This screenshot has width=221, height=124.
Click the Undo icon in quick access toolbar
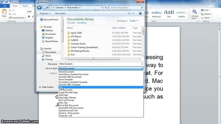[10, 2]
